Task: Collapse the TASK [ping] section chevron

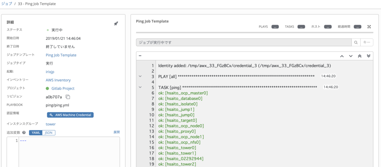Action: point(140,87)
